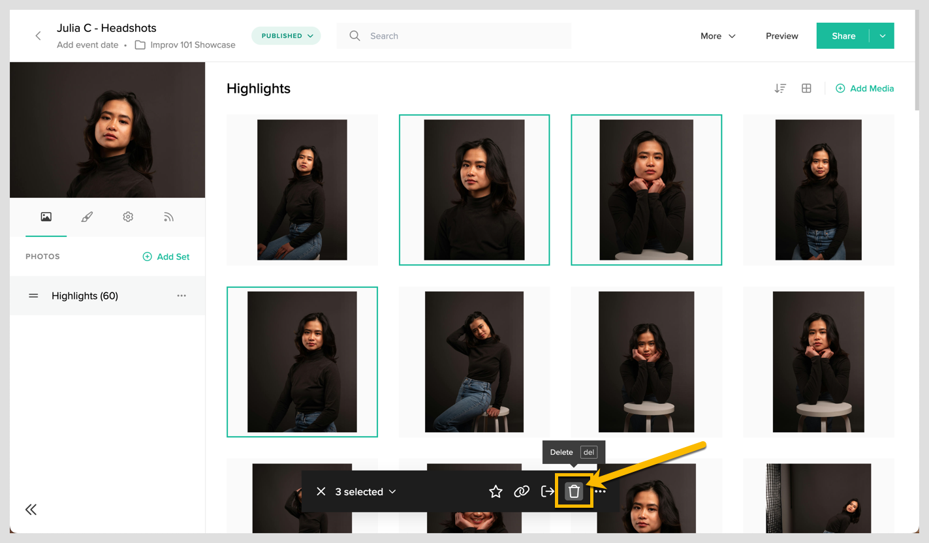Open the Activity feed tab icon
The height and width of the screenshot is (543, 929).
click(168, 217)
